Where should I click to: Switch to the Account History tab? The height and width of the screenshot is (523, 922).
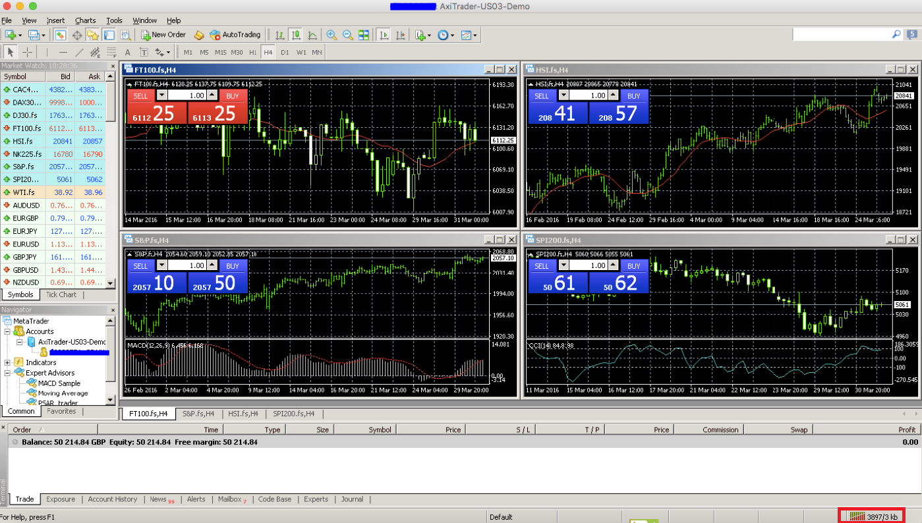[x=112, y=499]
